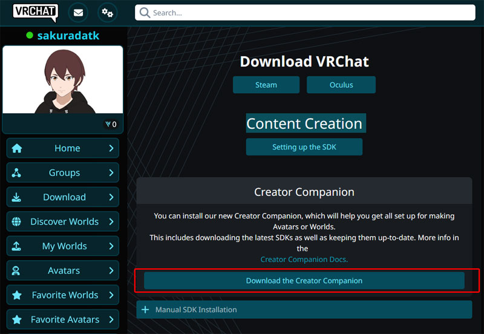Follow the Creator Companion Docs link

[x=304, y=260]
